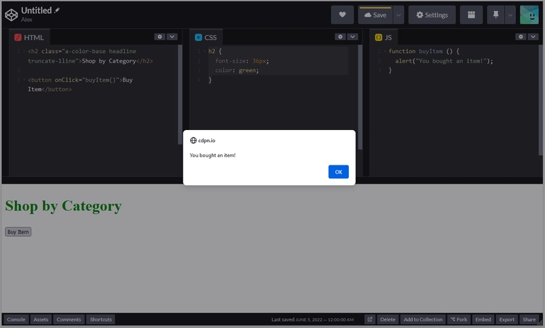Expand CSS editor dropdown chevron
The width and height of the screenshot is (545, 328).
pos(352,37)
